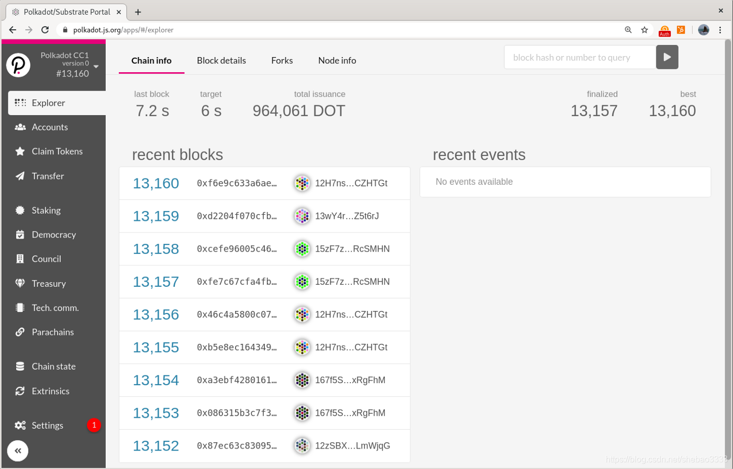
Task: Bookmark page with star icon
Action: [x=645, y=30]
